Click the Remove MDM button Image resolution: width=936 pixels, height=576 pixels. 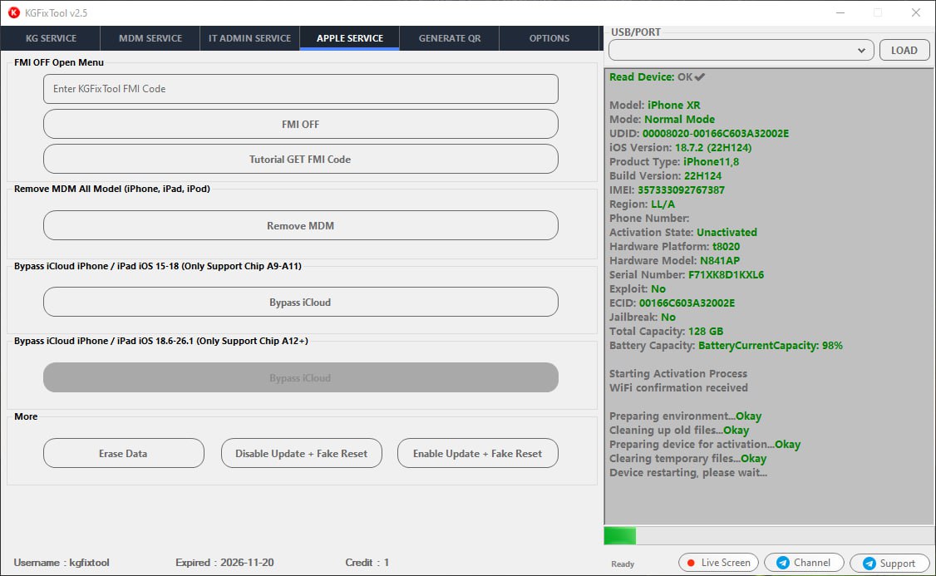point(300,225)
